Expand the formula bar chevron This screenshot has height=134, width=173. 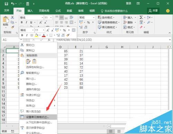170,40
